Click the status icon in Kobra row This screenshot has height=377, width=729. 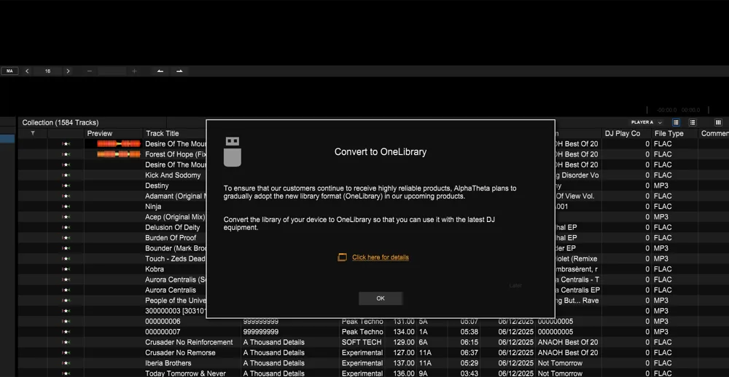tap(66, 269)
